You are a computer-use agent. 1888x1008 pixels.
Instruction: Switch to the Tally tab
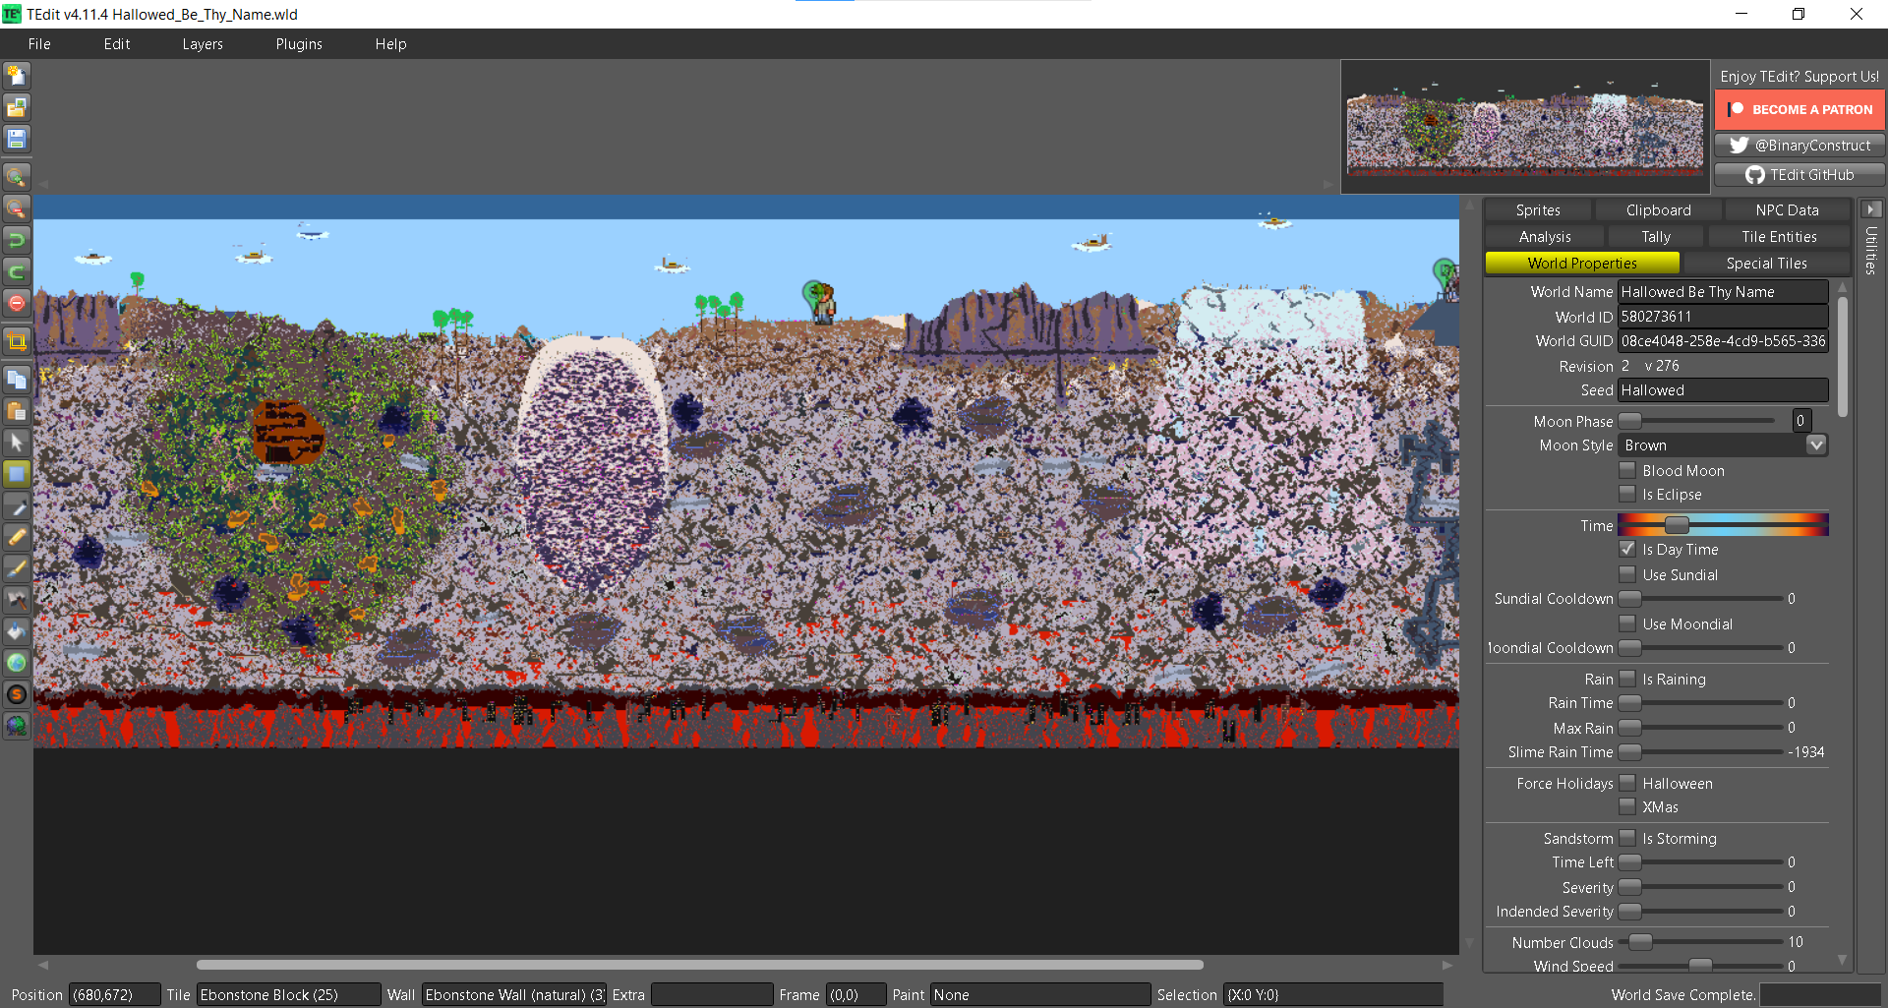[1656, 236]
